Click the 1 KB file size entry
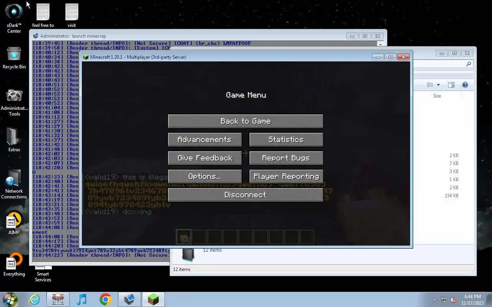The height and width of the screenshot is (307, 492). click(x=454, y=180)
